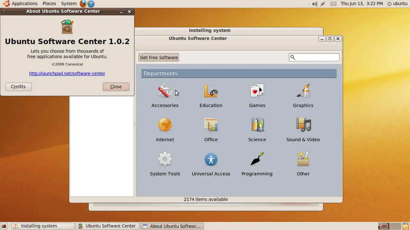The height and width of the screenshot is (230, 410).
Task: Click the 2174 items available status text
Action: tap(206, 199)
